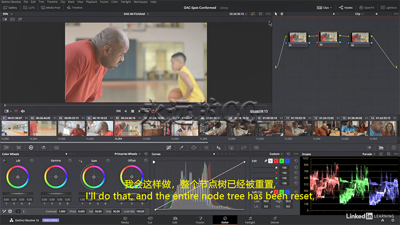The image size is (400, 225).
Task: Open the LUTs panel
Action: [x=29, y=7]
